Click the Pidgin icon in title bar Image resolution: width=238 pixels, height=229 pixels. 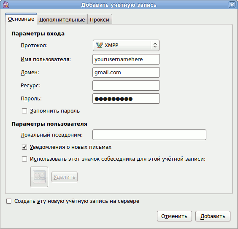pos(6,5)
